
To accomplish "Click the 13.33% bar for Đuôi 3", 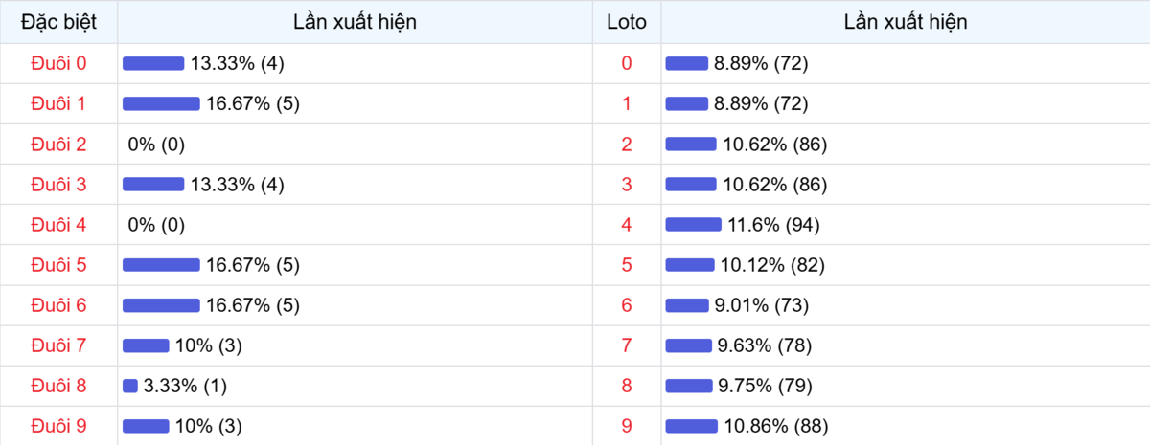I will click(x=153, y=185).
